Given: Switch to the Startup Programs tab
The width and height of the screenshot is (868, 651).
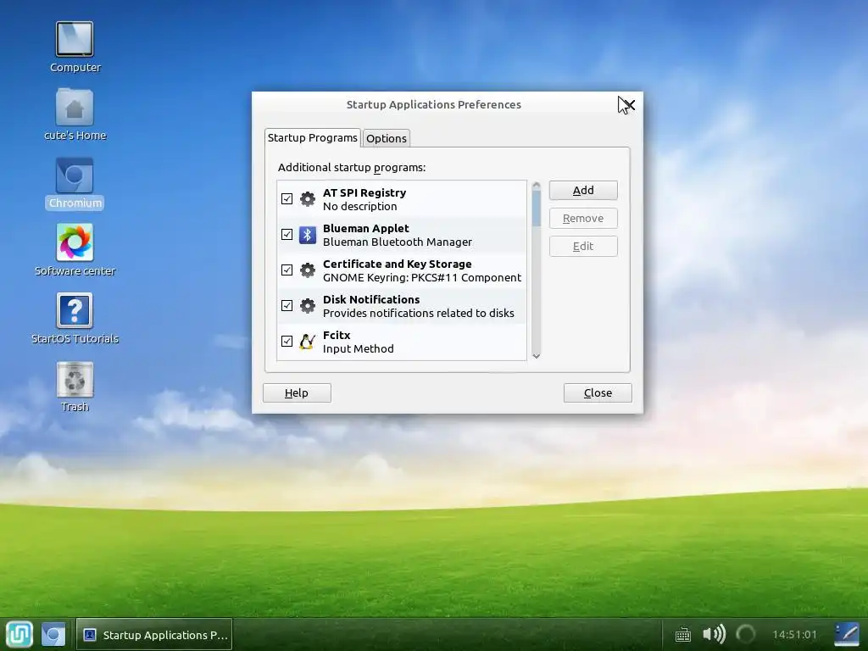Looking at the screenshot, I should point(313,138).
